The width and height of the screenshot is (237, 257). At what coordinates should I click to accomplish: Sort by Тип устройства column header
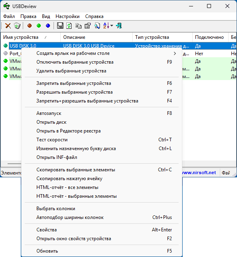162,37
